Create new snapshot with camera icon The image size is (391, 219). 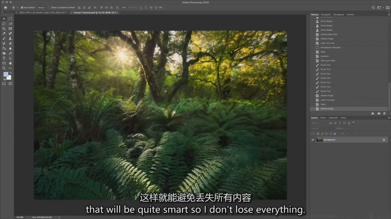tap(379, 113)
